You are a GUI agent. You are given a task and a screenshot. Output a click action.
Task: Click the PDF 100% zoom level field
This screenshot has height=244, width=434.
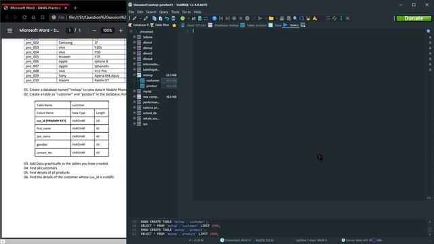107,30
